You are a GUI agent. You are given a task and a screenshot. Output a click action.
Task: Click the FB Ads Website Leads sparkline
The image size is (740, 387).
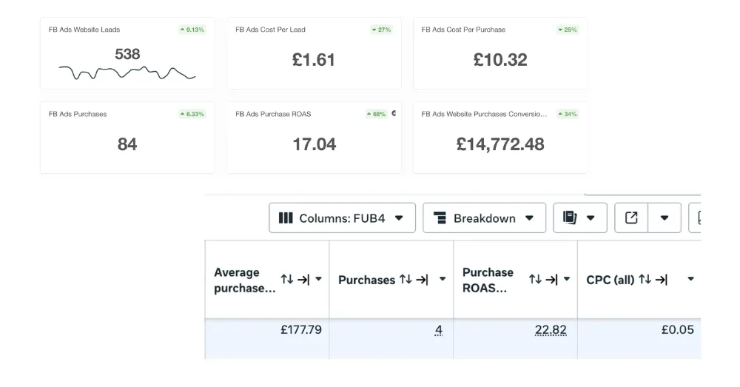click(x=127, y=73)
